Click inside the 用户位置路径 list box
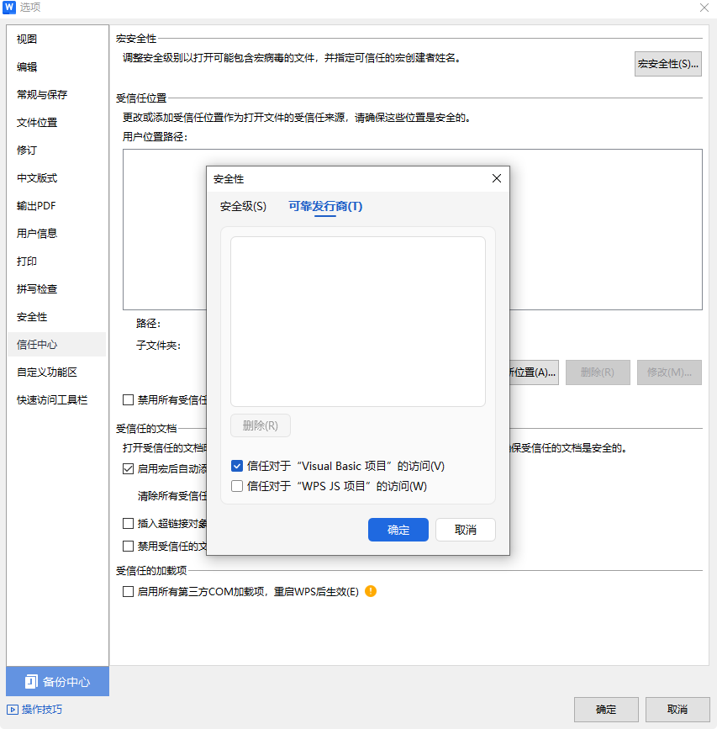 click(165, 230)
